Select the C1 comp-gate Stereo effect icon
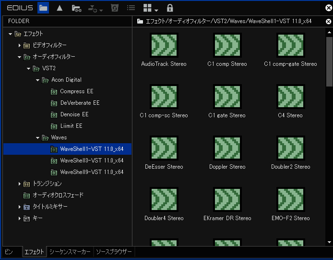 tap(290, 45)
